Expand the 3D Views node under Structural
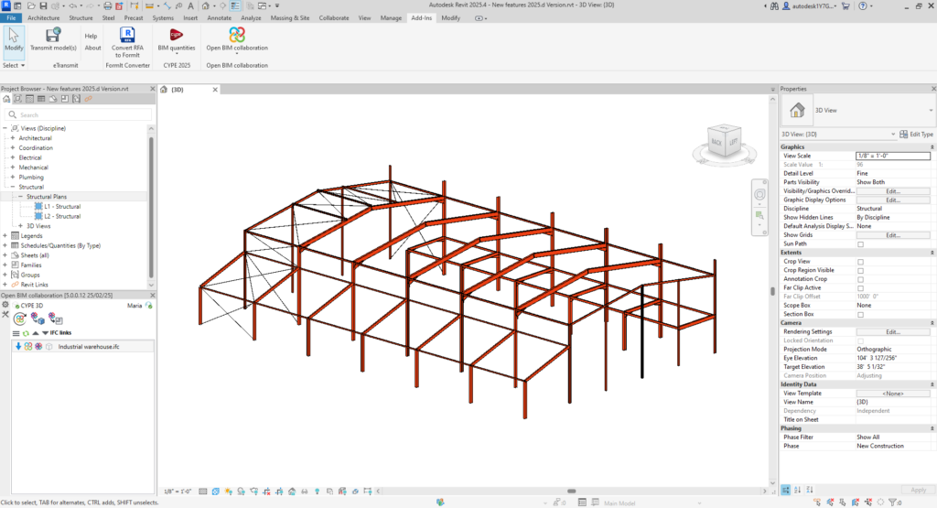This screenshot has height=508, width=937. pyautogui.click(x=20, y=226)
